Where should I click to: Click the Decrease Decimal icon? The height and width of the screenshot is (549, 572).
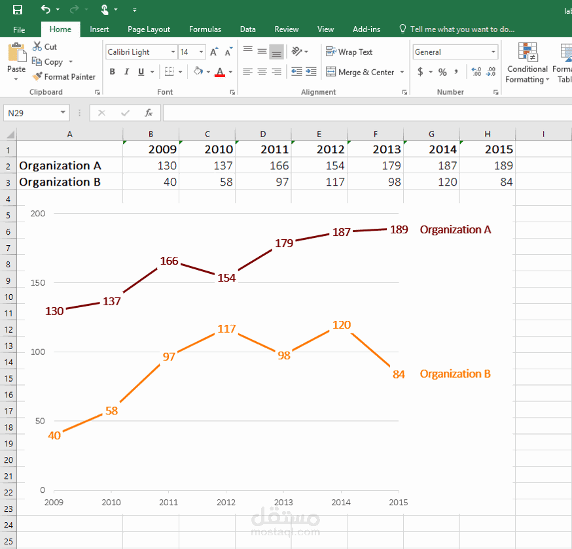click(x=491, y=72)
